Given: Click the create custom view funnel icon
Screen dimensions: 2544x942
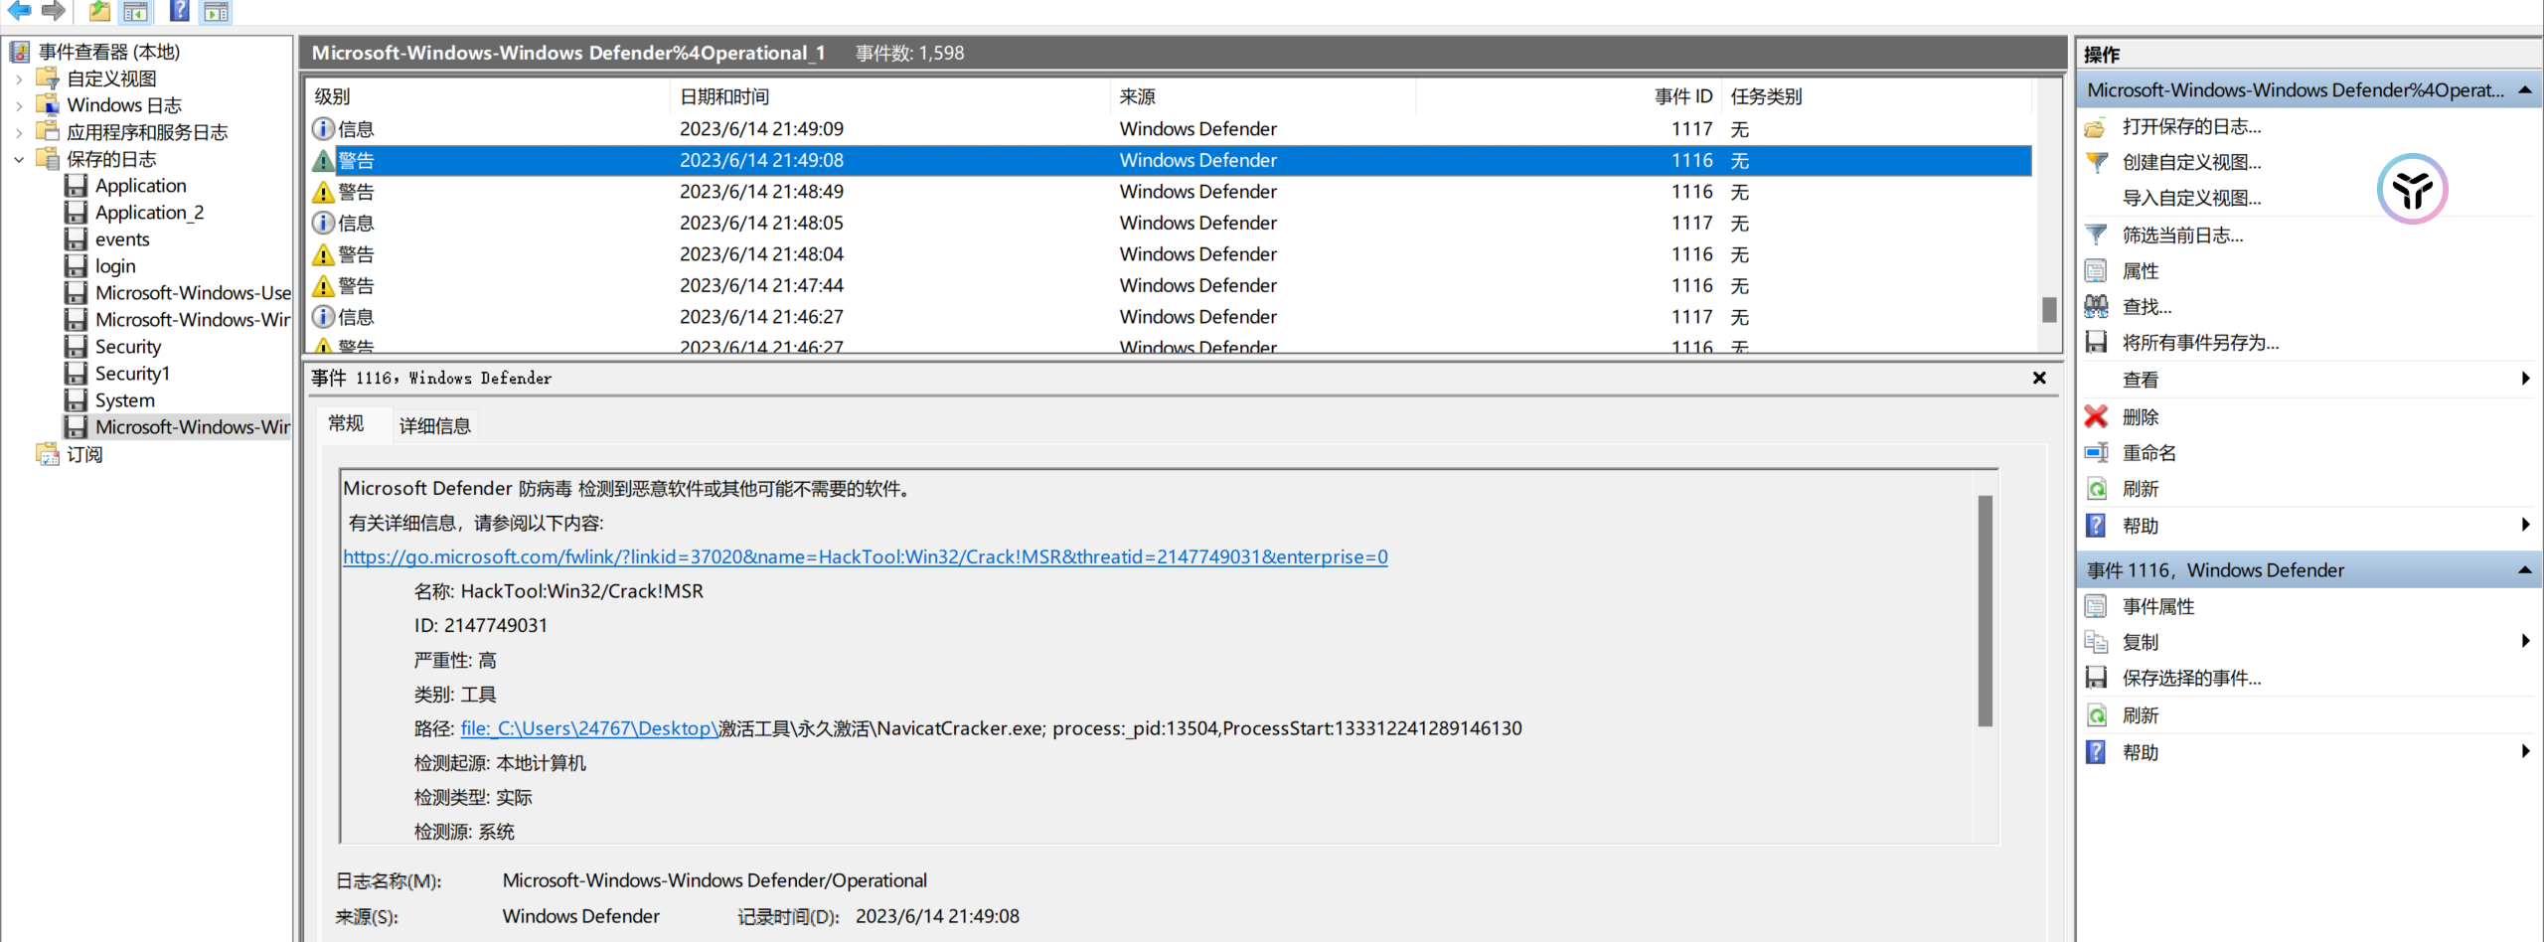Looking at the screenshot, I should 2096,163.
